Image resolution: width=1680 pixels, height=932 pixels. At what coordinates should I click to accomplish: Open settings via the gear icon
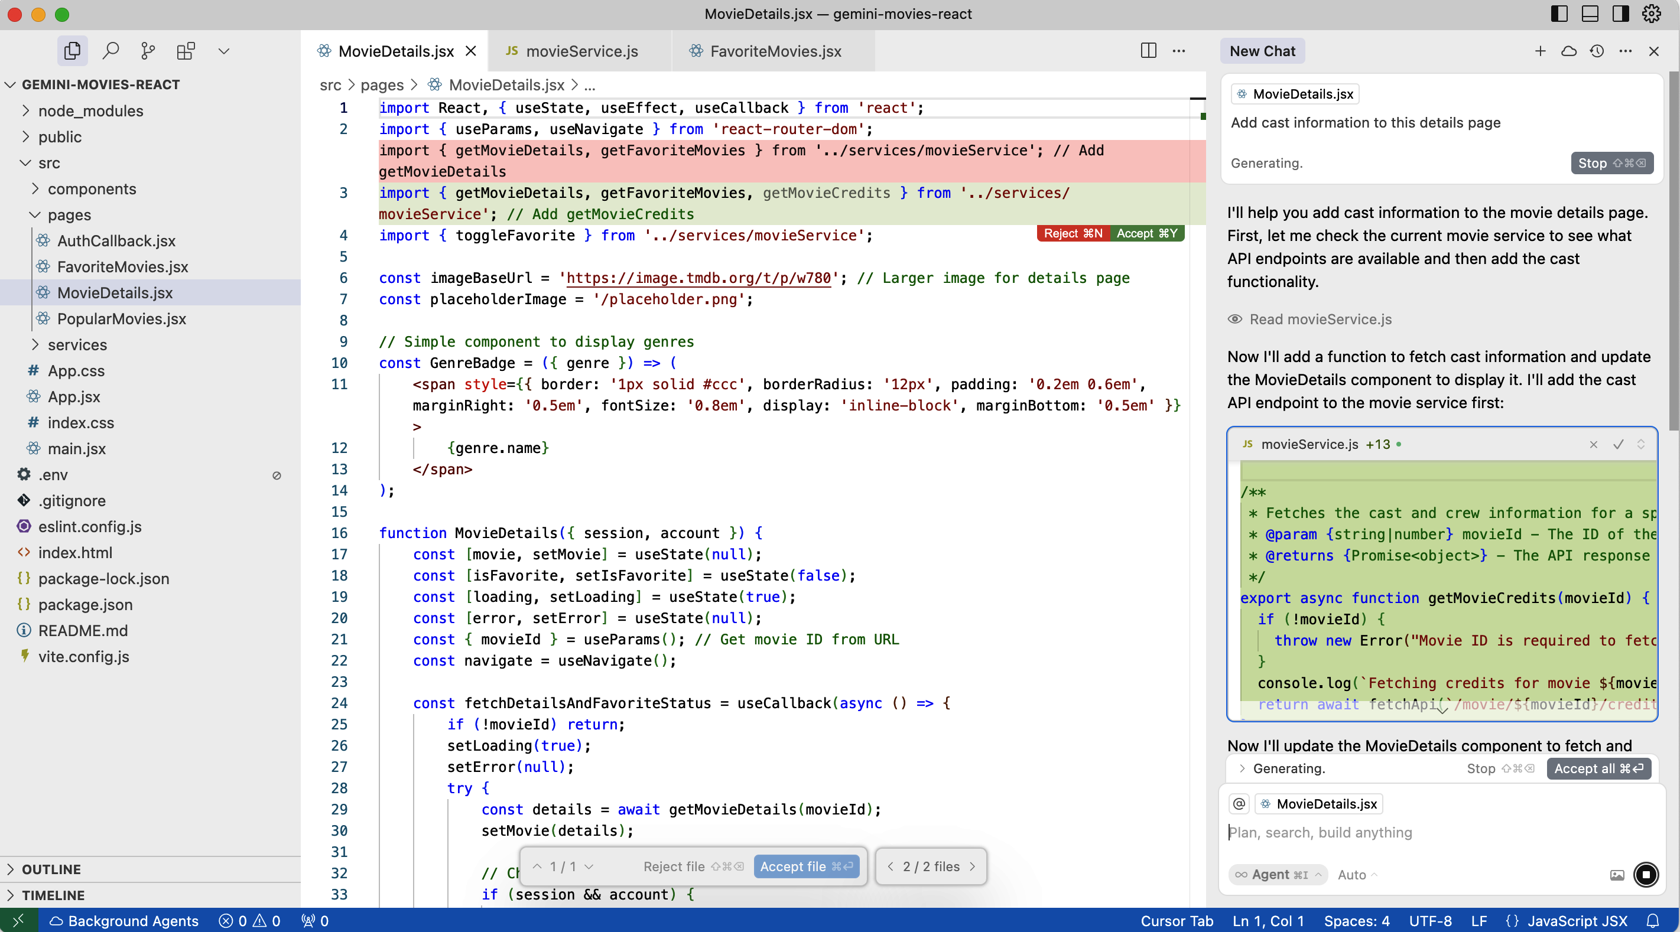[x=1652, y=14]
